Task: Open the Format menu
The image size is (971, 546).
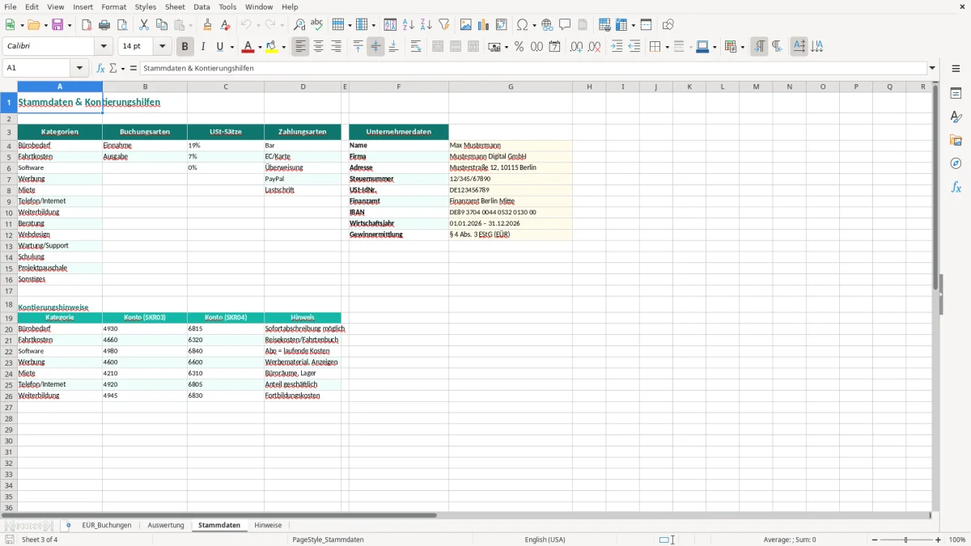Action: pyautogui.click(x=113, y=6)
